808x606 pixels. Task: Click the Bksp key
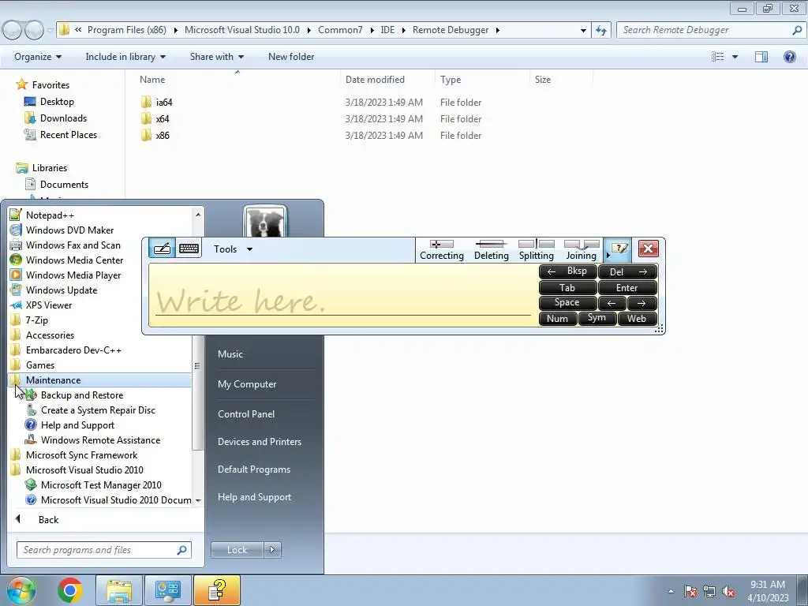(568, 271)
